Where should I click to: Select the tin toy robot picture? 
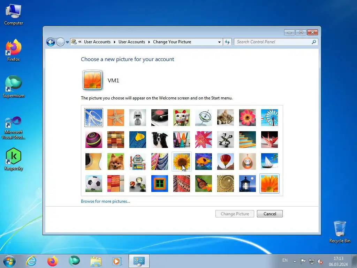[138, 162]
